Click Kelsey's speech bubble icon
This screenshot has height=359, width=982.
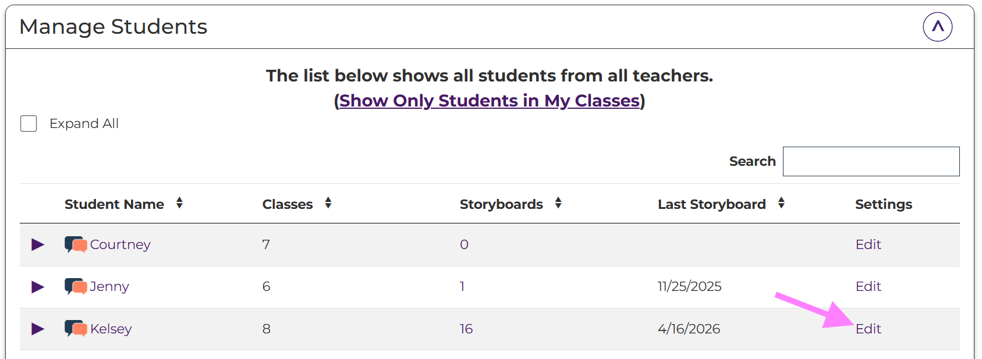[x=76, y=329]
